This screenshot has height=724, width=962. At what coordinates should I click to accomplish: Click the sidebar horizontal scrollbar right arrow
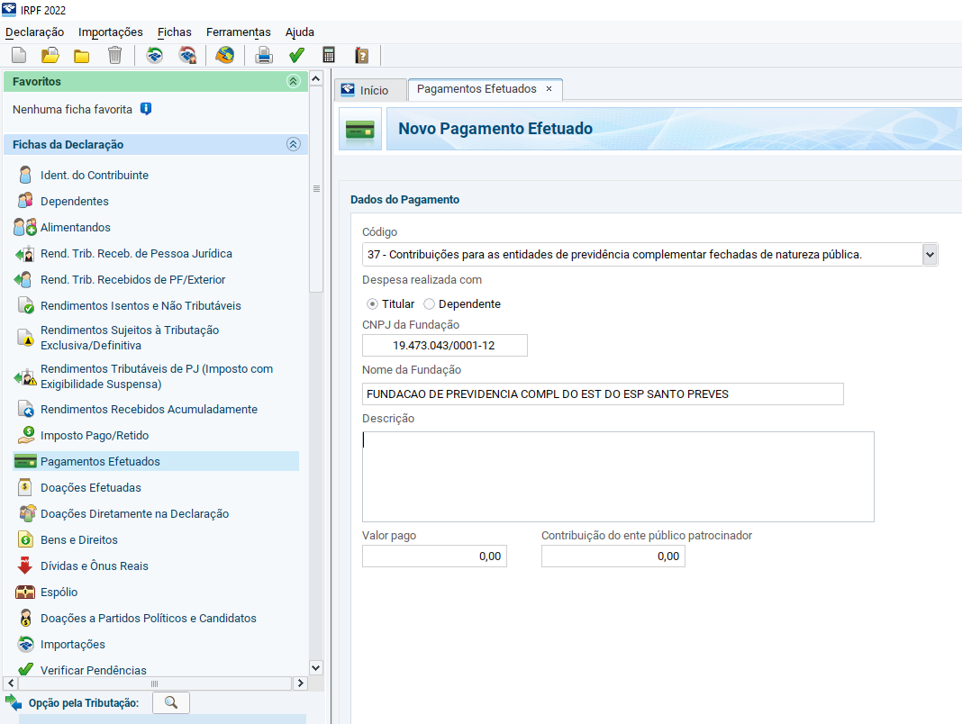pyautogui.click(x=300, y=684)
